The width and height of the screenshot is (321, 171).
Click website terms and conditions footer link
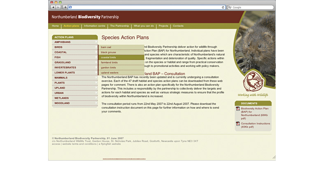[x=79, y=144]
